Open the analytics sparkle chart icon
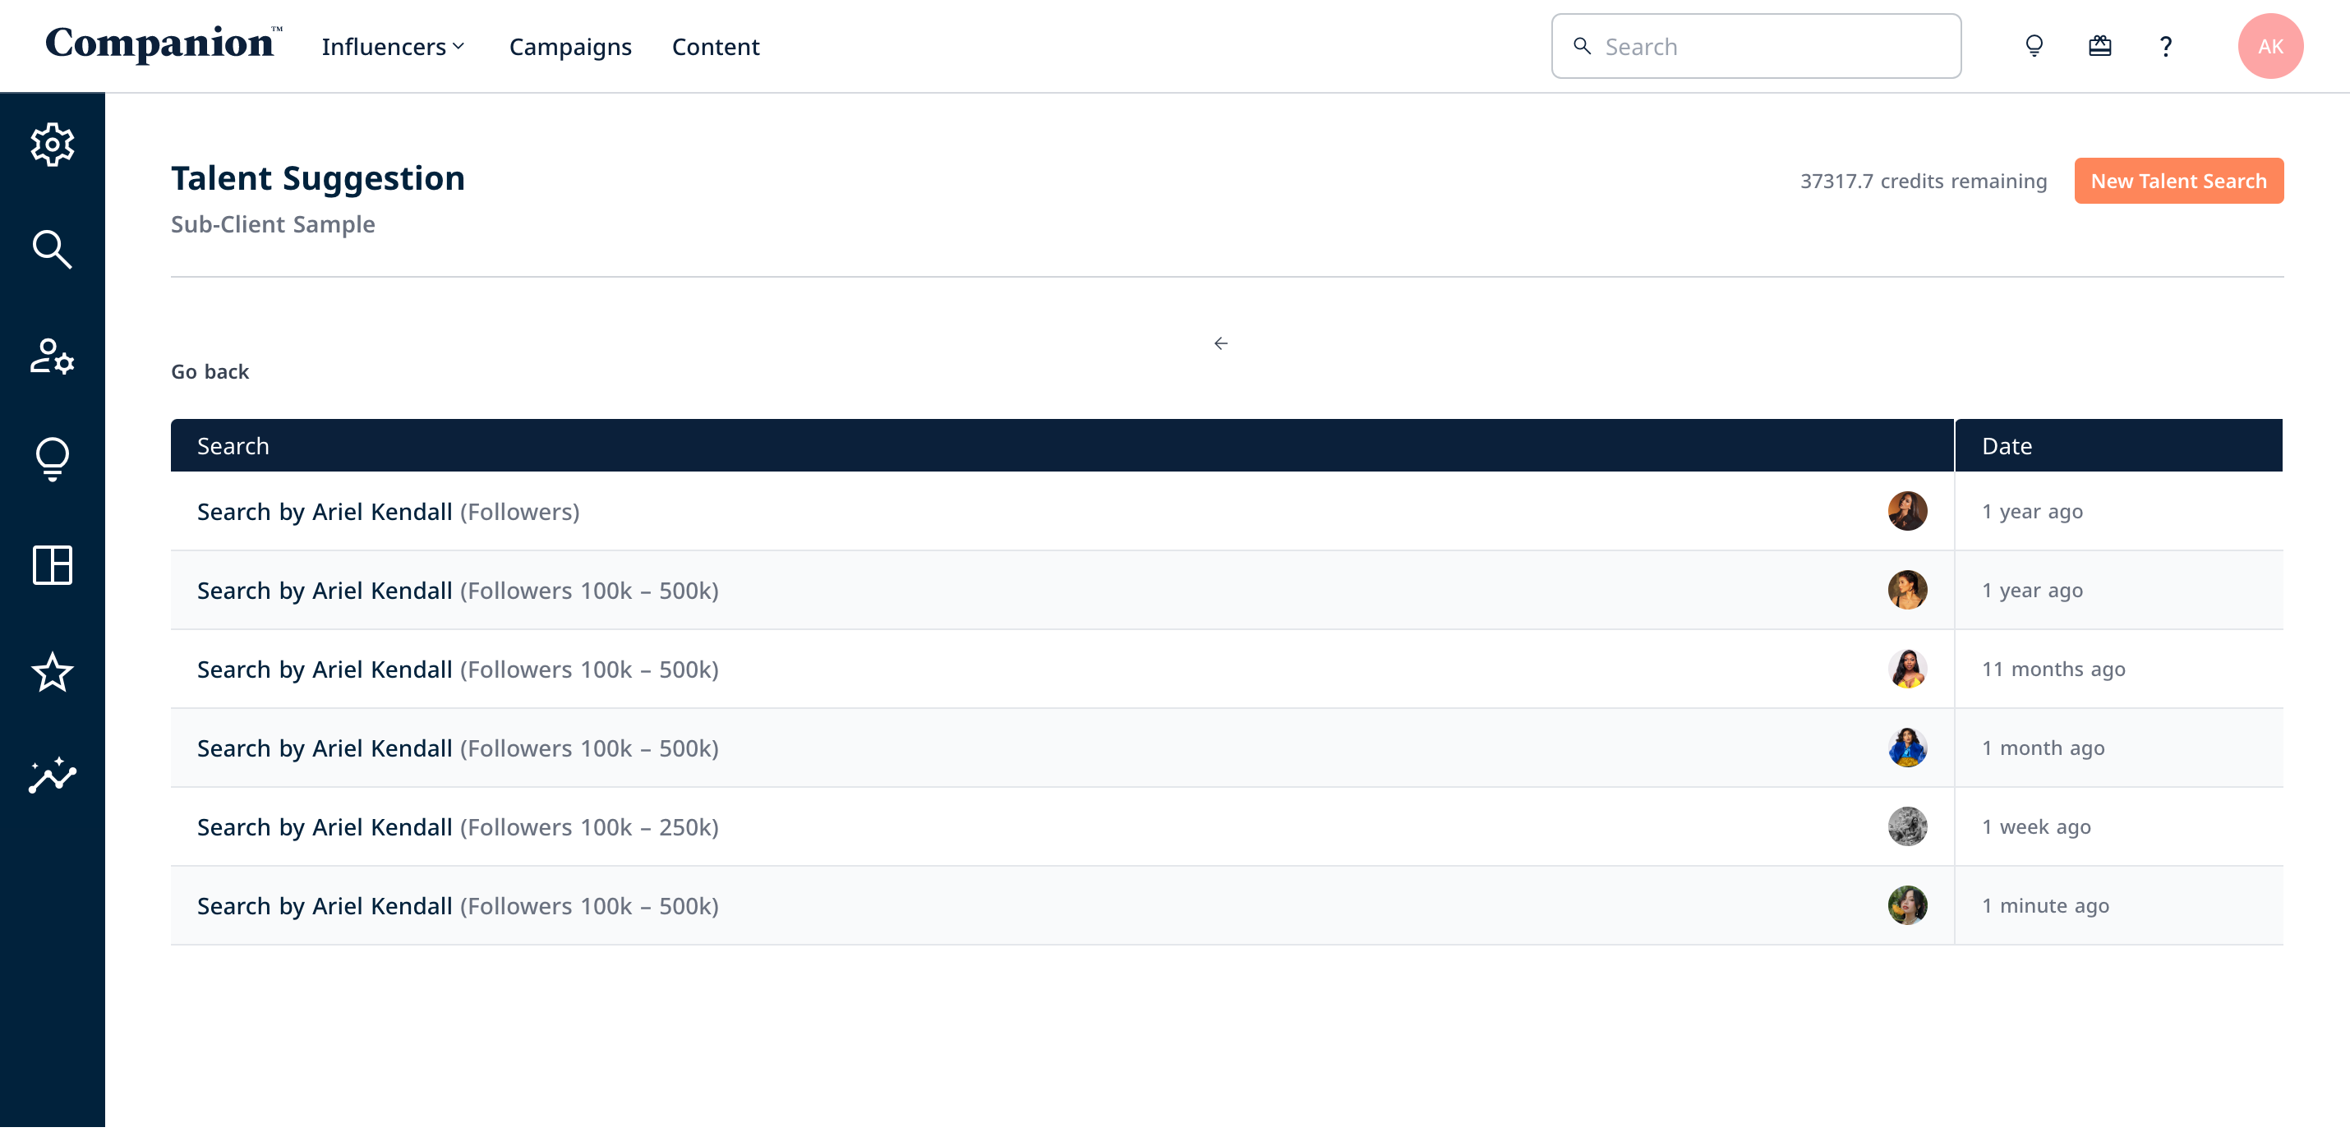 click(52, 775)
